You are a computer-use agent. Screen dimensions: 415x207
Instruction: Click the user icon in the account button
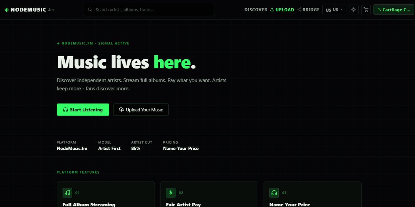[379, 10]
